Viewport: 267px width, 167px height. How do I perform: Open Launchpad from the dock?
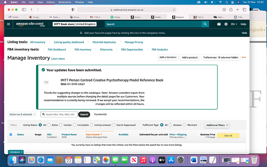point(31,160)
